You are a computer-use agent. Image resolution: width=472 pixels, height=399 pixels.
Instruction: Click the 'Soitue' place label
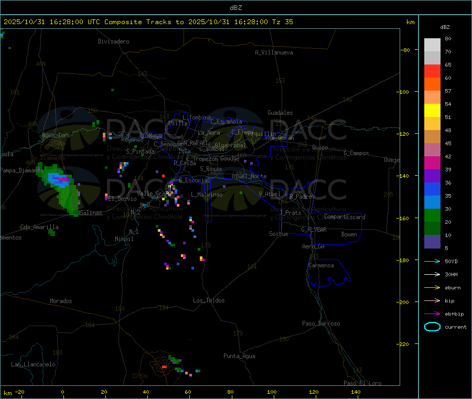(278, 234)
